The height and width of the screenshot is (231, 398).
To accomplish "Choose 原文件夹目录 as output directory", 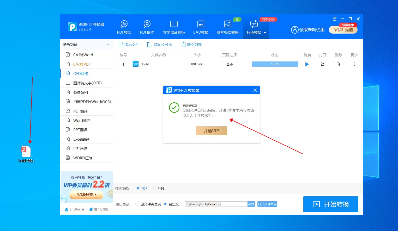I will coord(137,204).
